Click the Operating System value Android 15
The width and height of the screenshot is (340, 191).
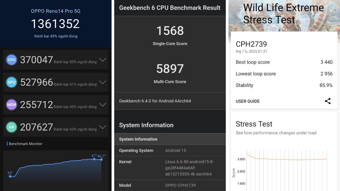[176, 150]
